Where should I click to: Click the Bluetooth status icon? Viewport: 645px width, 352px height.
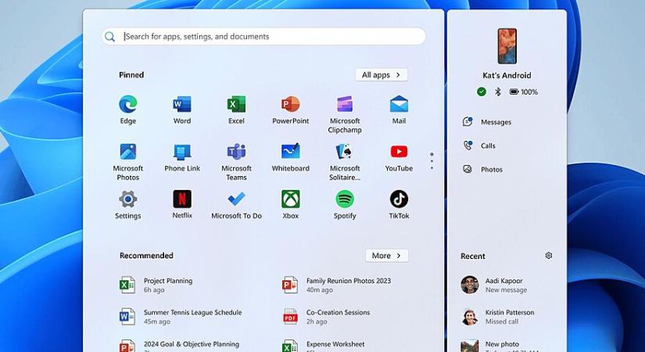[498, 92]
